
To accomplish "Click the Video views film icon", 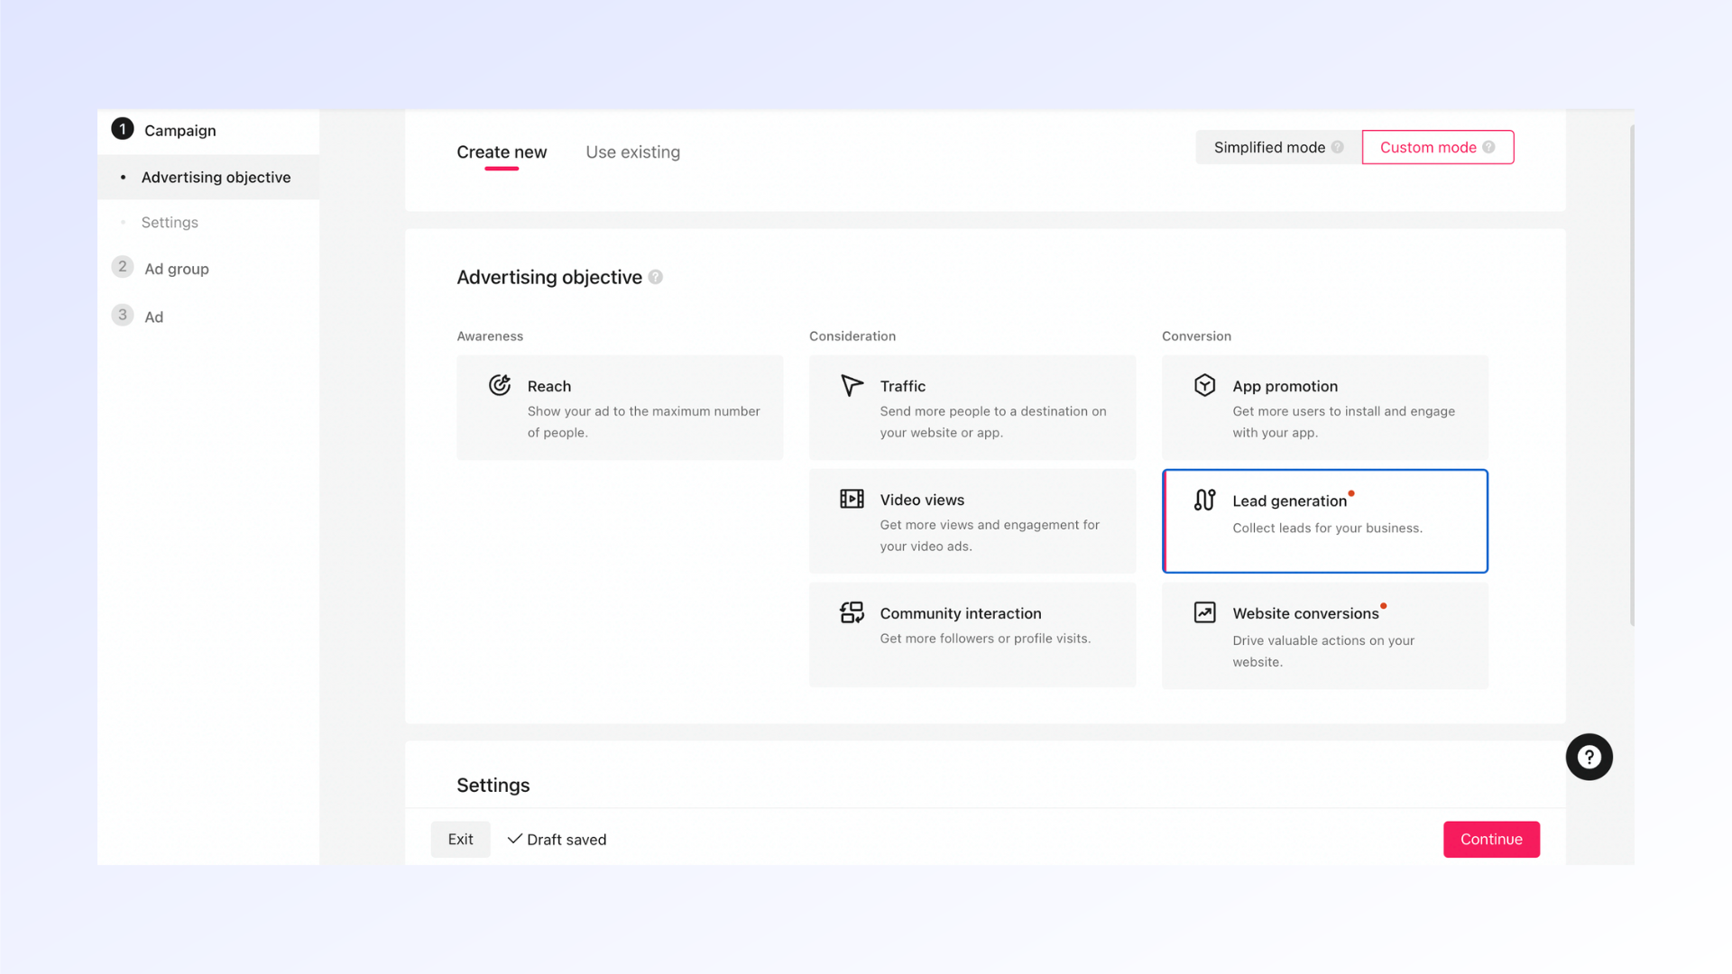I will coord(852,499).
